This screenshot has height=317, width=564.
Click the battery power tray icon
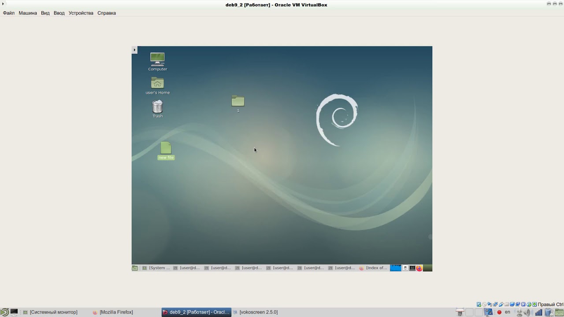(549, 312)
